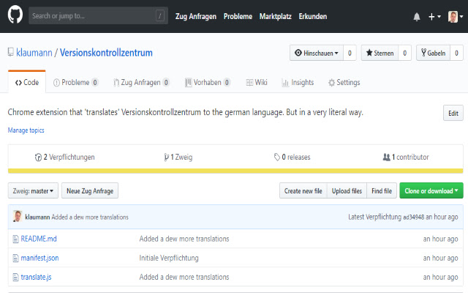The height and width of the screenshot is (293, 468).
Task: Switch to the Probleme tab
Action: (76, 82)
